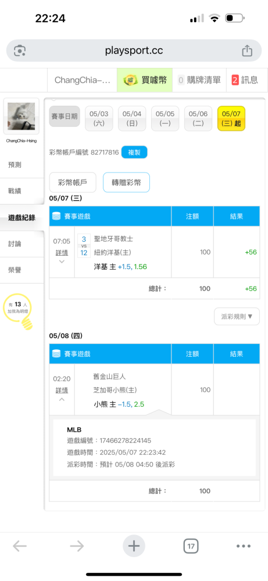This screenshot has height=581, width=268.
Task: Select the 預測 sidebar item
Action: [22, 165]
